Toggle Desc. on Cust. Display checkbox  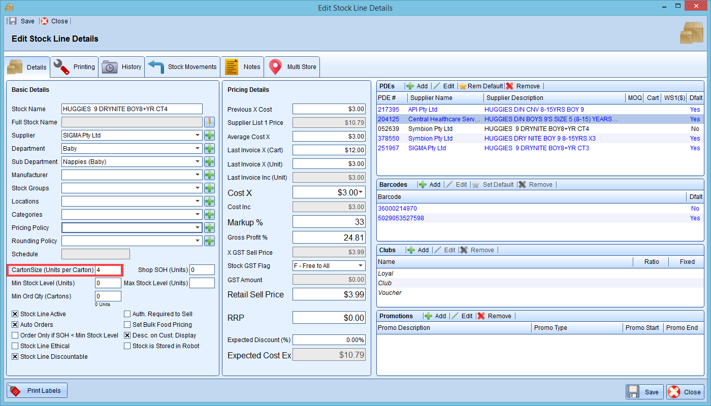[127, 335]
